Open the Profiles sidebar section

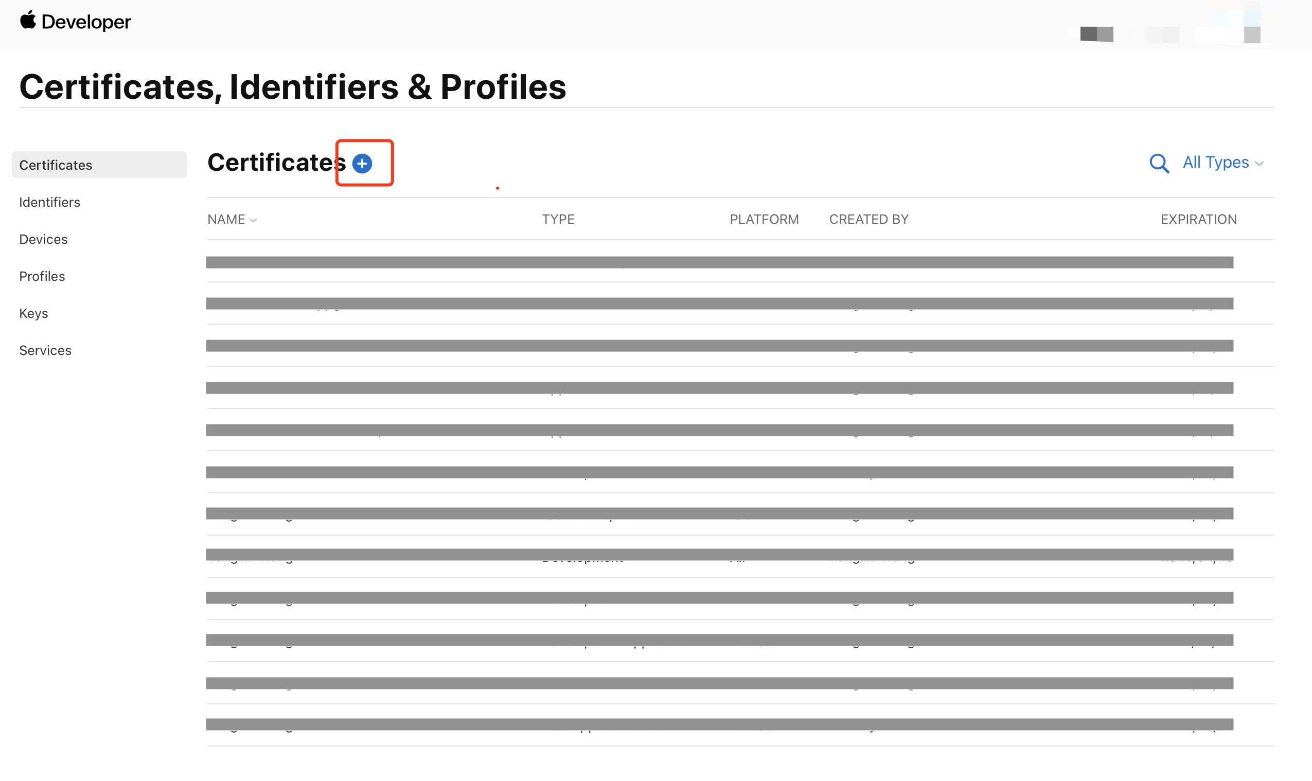[x=42, y=276]
